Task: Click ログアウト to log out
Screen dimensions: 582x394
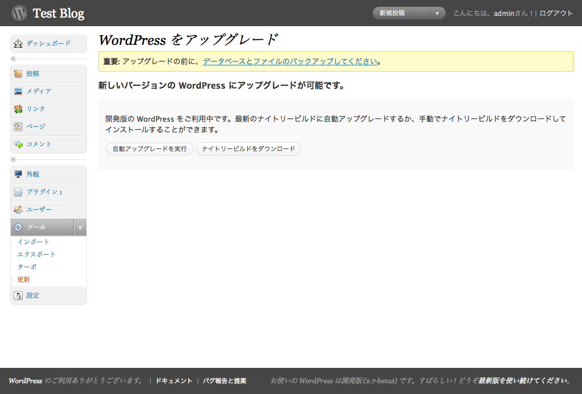Action: click(x=556, y=14)
